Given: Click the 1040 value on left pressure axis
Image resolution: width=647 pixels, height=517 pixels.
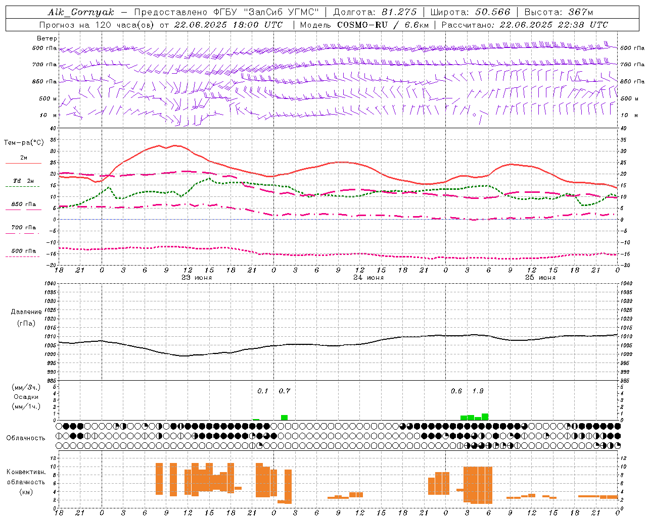Looking at the screenshot, I should 50,283.
